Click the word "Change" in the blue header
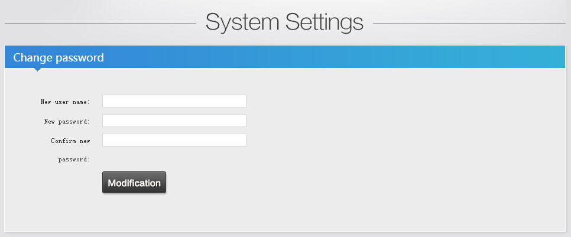 coord(32,58)
